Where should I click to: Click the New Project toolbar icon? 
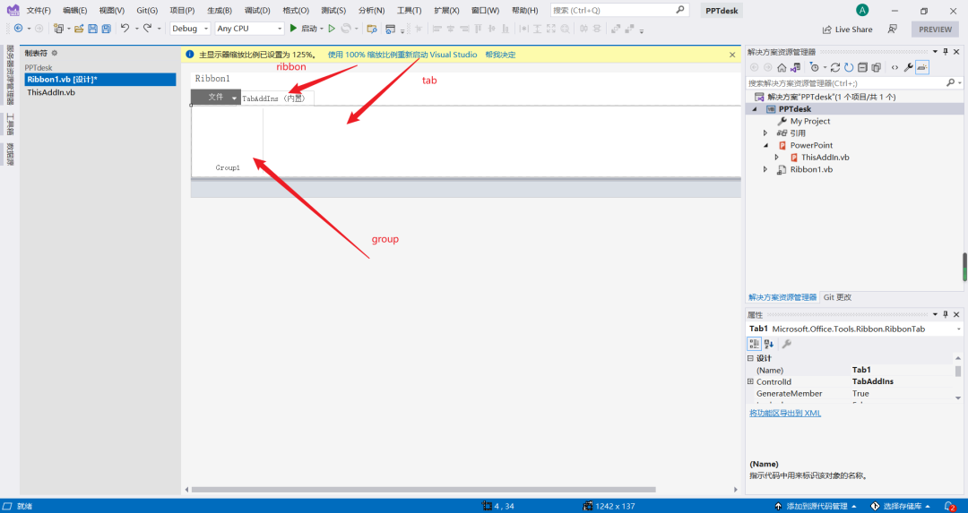(x=58, y=29)
